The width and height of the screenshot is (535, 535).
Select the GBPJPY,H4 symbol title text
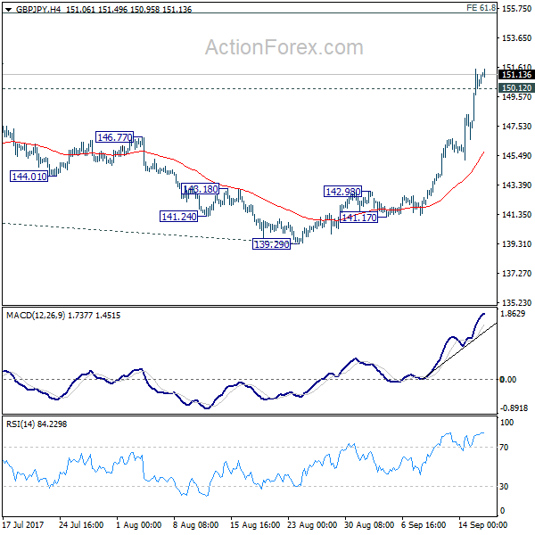coord(38,9)
